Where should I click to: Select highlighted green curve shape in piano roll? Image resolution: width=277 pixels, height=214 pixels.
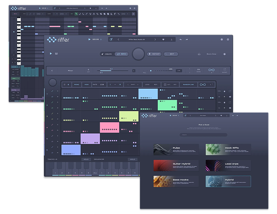point(76,14)
